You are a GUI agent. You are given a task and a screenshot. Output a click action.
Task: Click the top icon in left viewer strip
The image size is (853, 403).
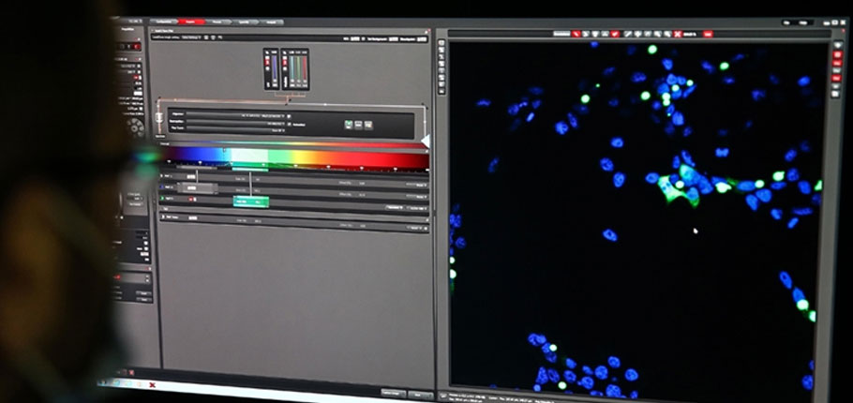click(x=441, y=43)
